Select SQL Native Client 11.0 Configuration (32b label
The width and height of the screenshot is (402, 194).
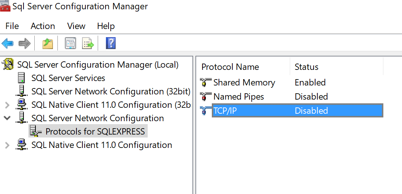pyautogui.click(x=111, y=104)
